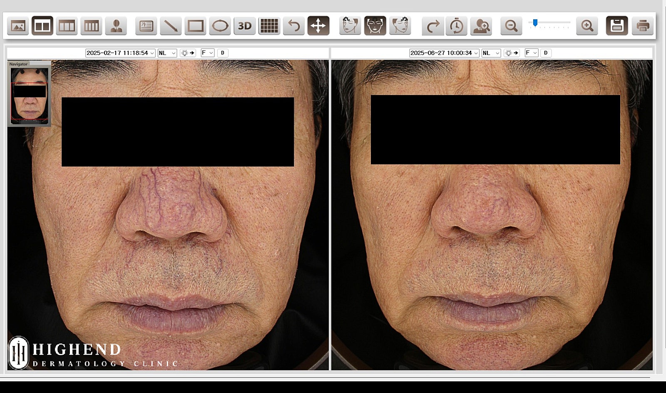The image size is (666, 393).
Task: Switch to single image view
Action: tap(18, 26)
